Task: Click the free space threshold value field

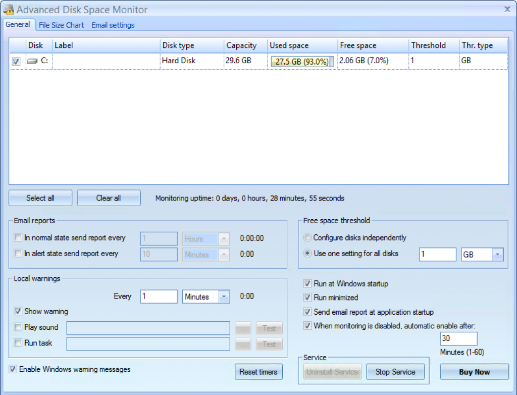Action: [x=437, y=255]
